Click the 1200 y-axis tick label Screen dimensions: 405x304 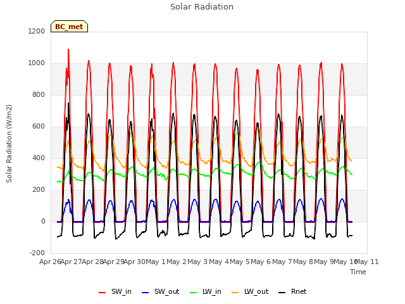point(37,31)
